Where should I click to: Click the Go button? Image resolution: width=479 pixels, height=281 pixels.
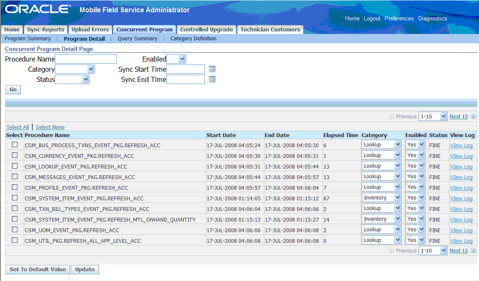pos(13,90)
